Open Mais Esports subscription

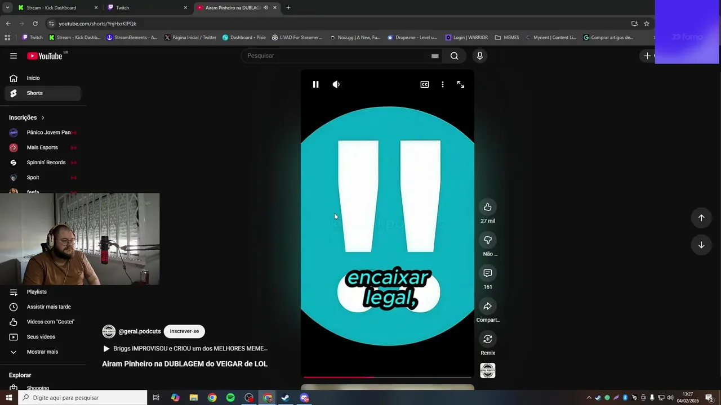click(43, 147)
